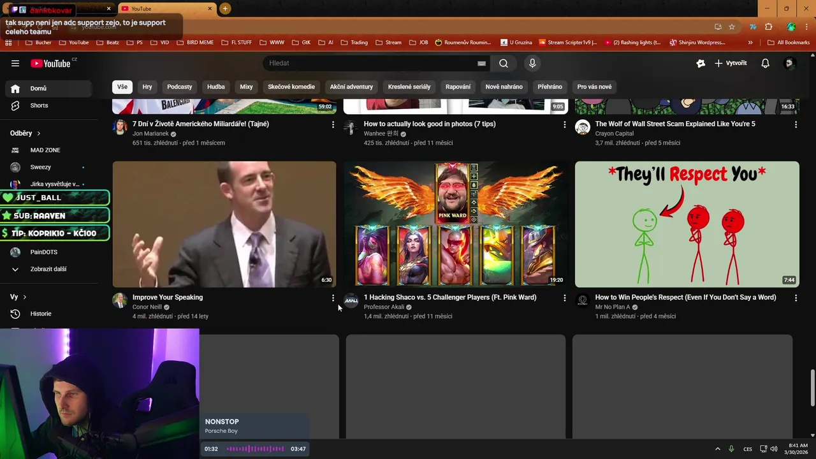Click the Vytvořit button

[x=731, y=63]
